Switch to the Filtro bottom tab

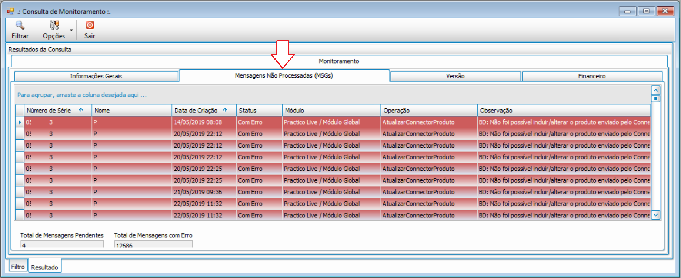tap(18, 267)
